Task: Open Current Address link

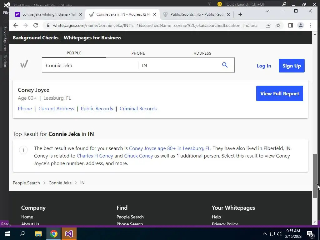Action: [x=56, y=108]
